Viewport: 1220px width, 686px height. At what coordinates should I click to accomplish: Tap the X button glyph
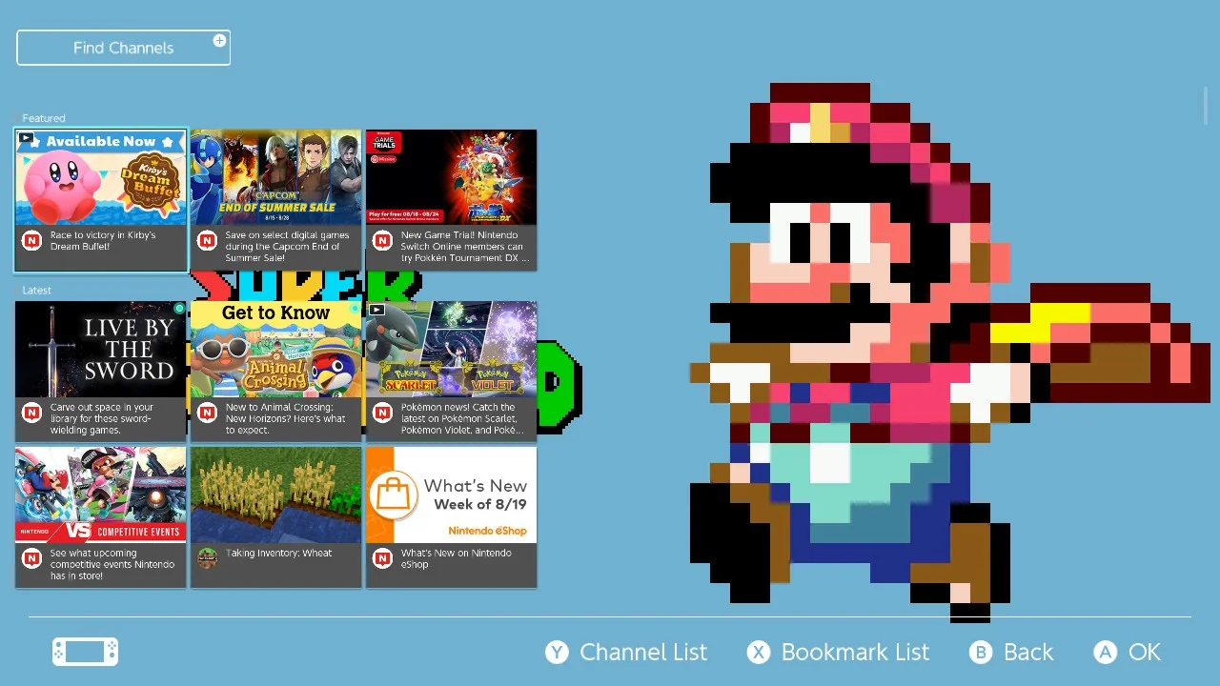tap(758, 652)
